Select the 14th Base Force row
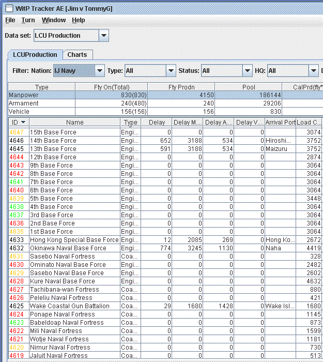The width and height of the screenshot is (323, 362). (x=166, y=141)
